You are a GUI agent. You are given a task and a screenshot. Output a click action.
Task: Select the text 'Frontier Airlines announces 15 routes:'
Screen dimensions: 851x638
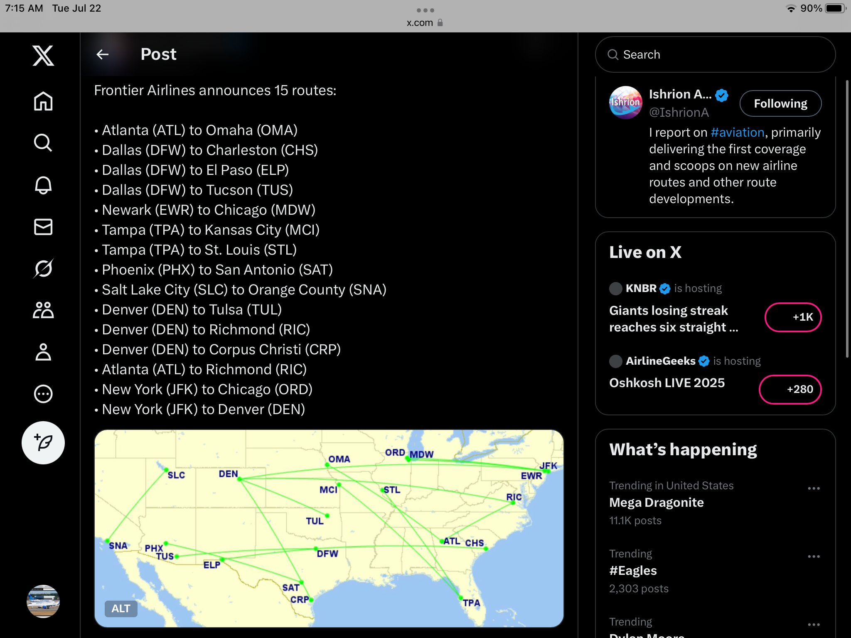click(215, 90)
